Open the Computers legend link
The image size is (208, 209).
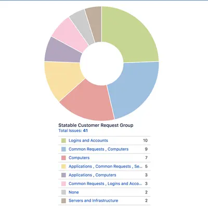79,158
